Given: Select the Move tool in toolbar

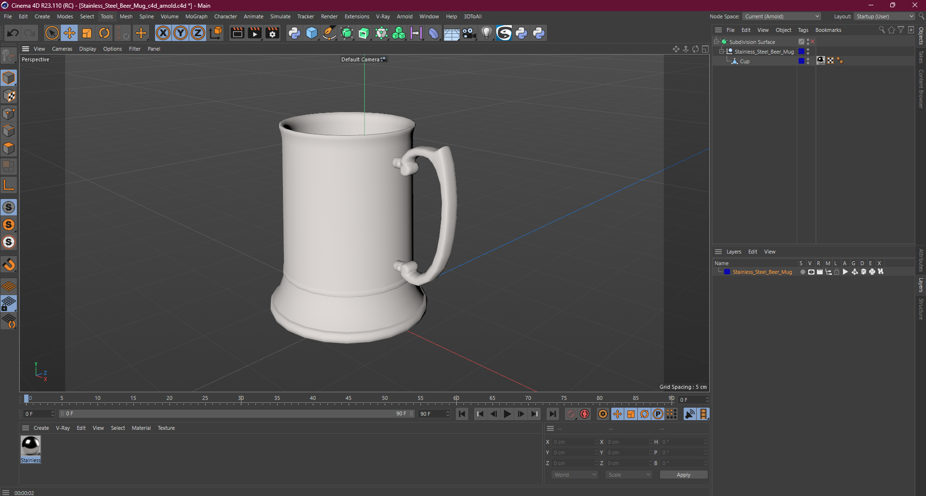Looking at the screenshot, I should point(70,33).
